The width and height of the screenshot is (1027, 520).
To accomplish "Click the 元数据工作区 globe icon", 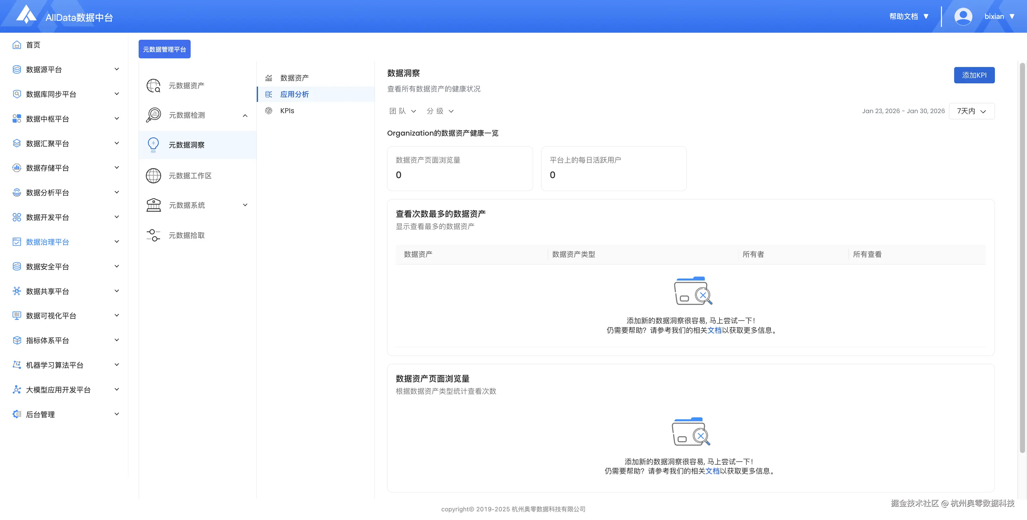I will click(x=153, y=176).
